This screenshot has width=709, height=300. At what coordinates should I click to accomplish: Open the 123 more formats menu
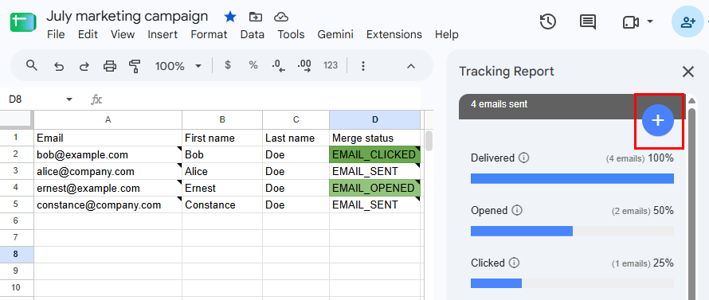331,65
